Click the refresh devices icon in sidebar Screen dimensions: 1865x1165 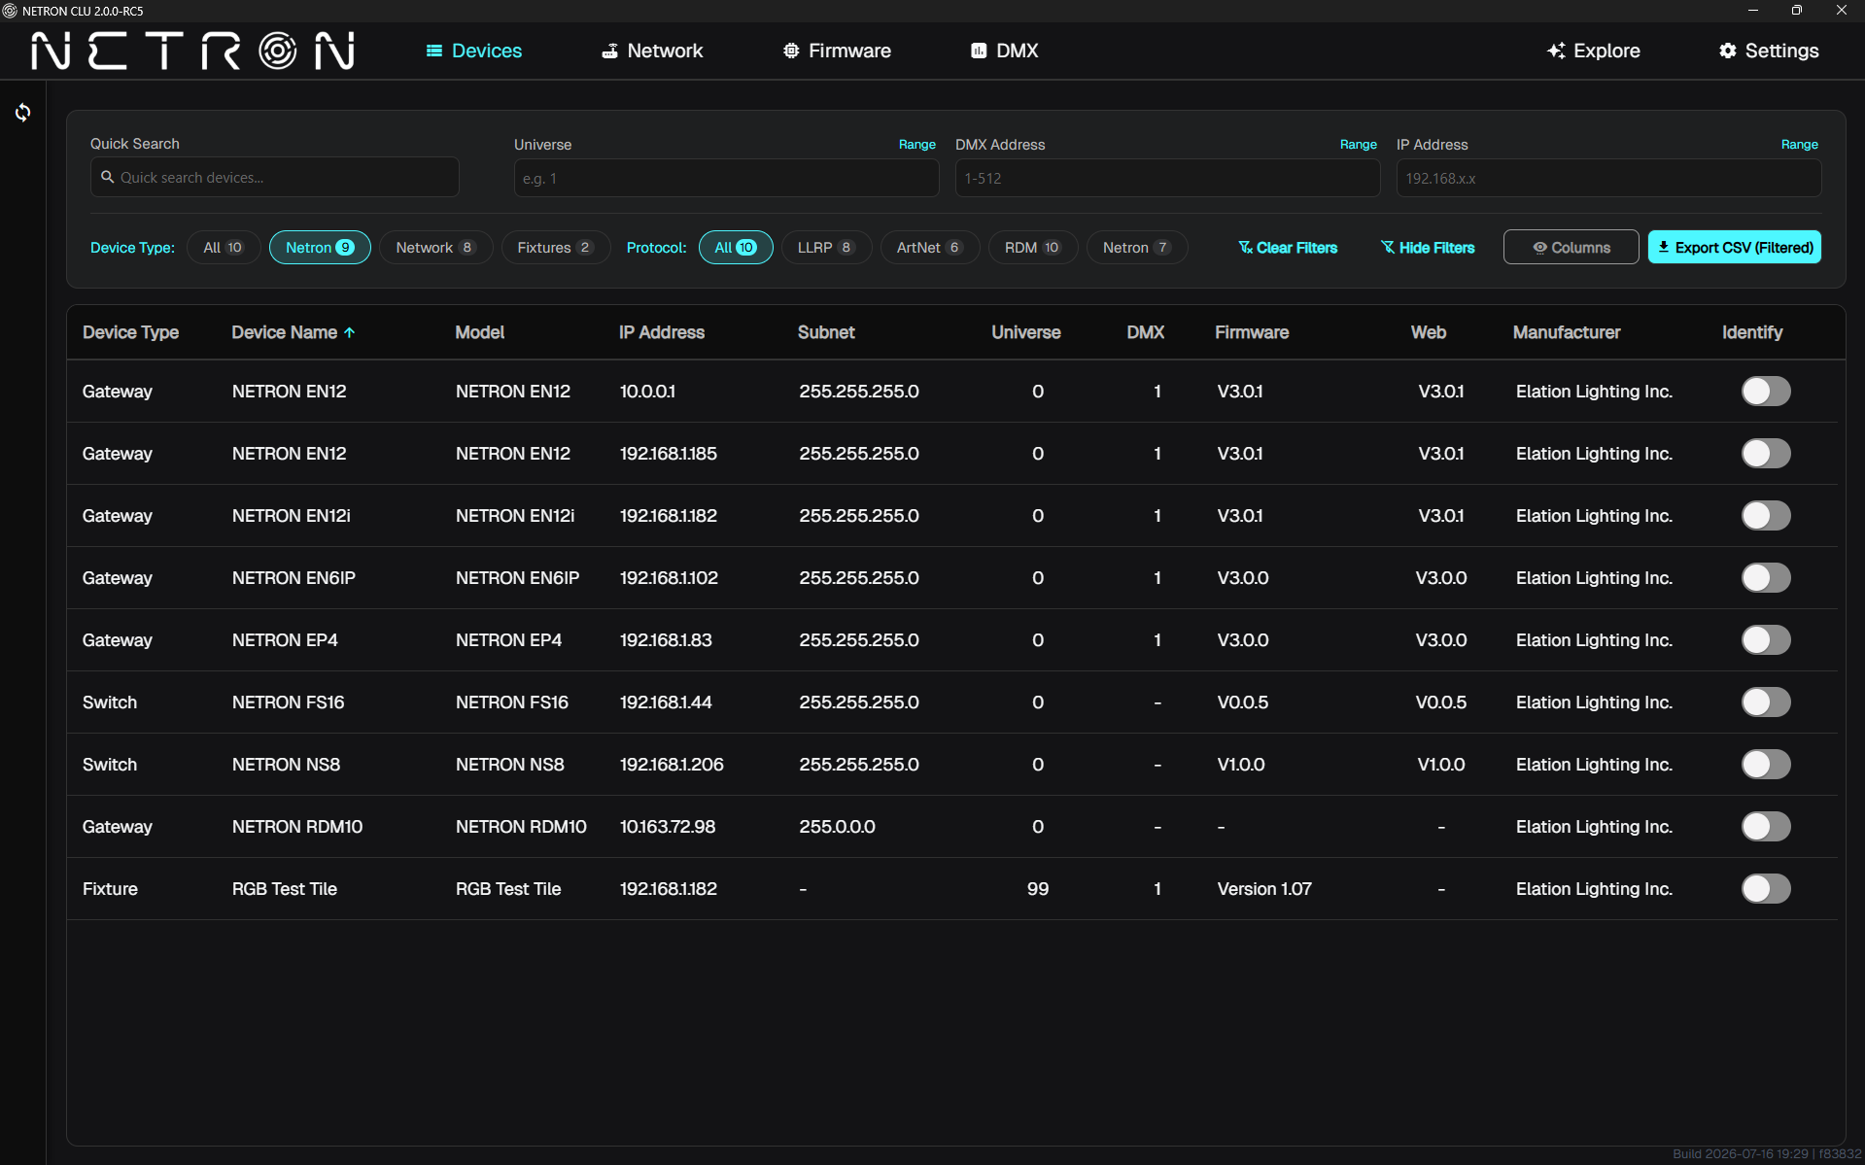point(23,113)
